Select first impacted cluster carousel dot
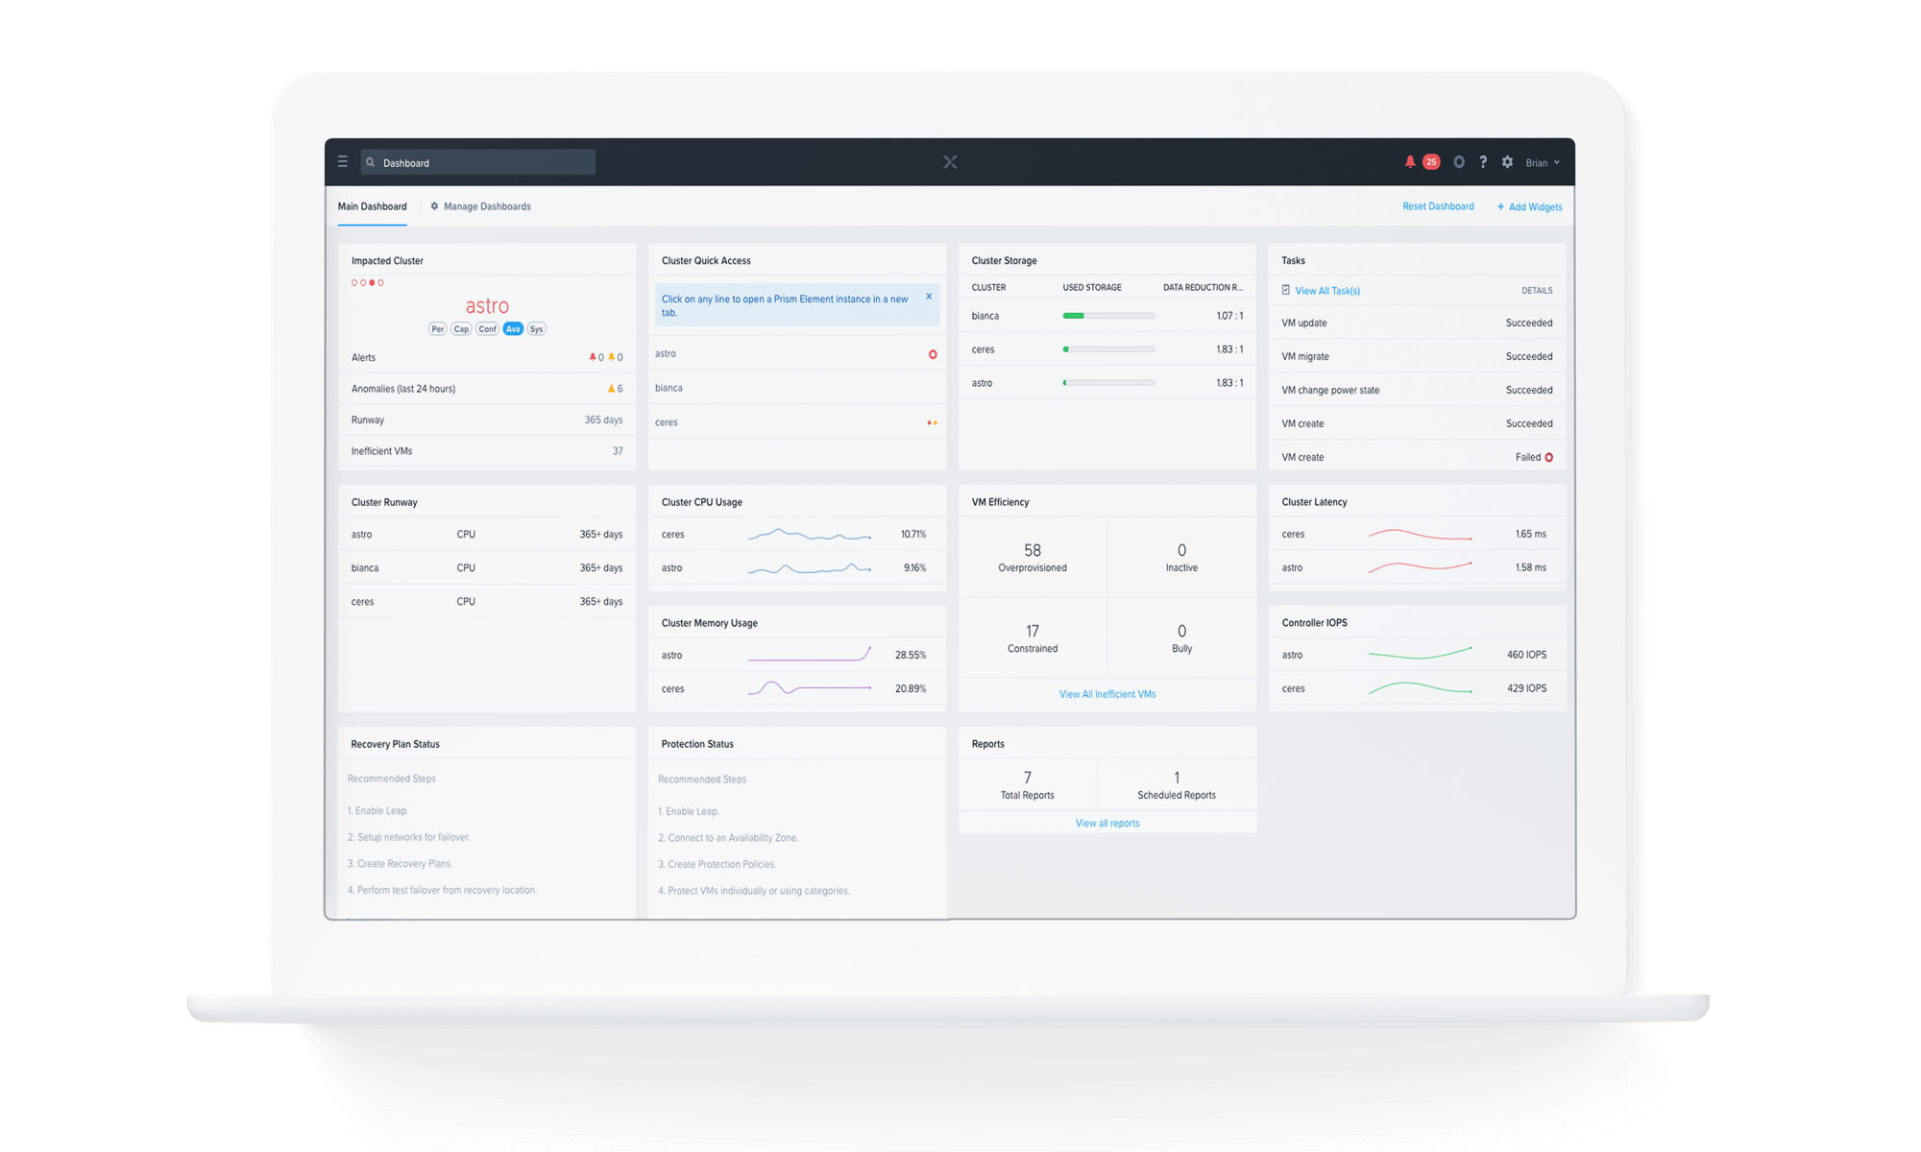 (354, 282)
